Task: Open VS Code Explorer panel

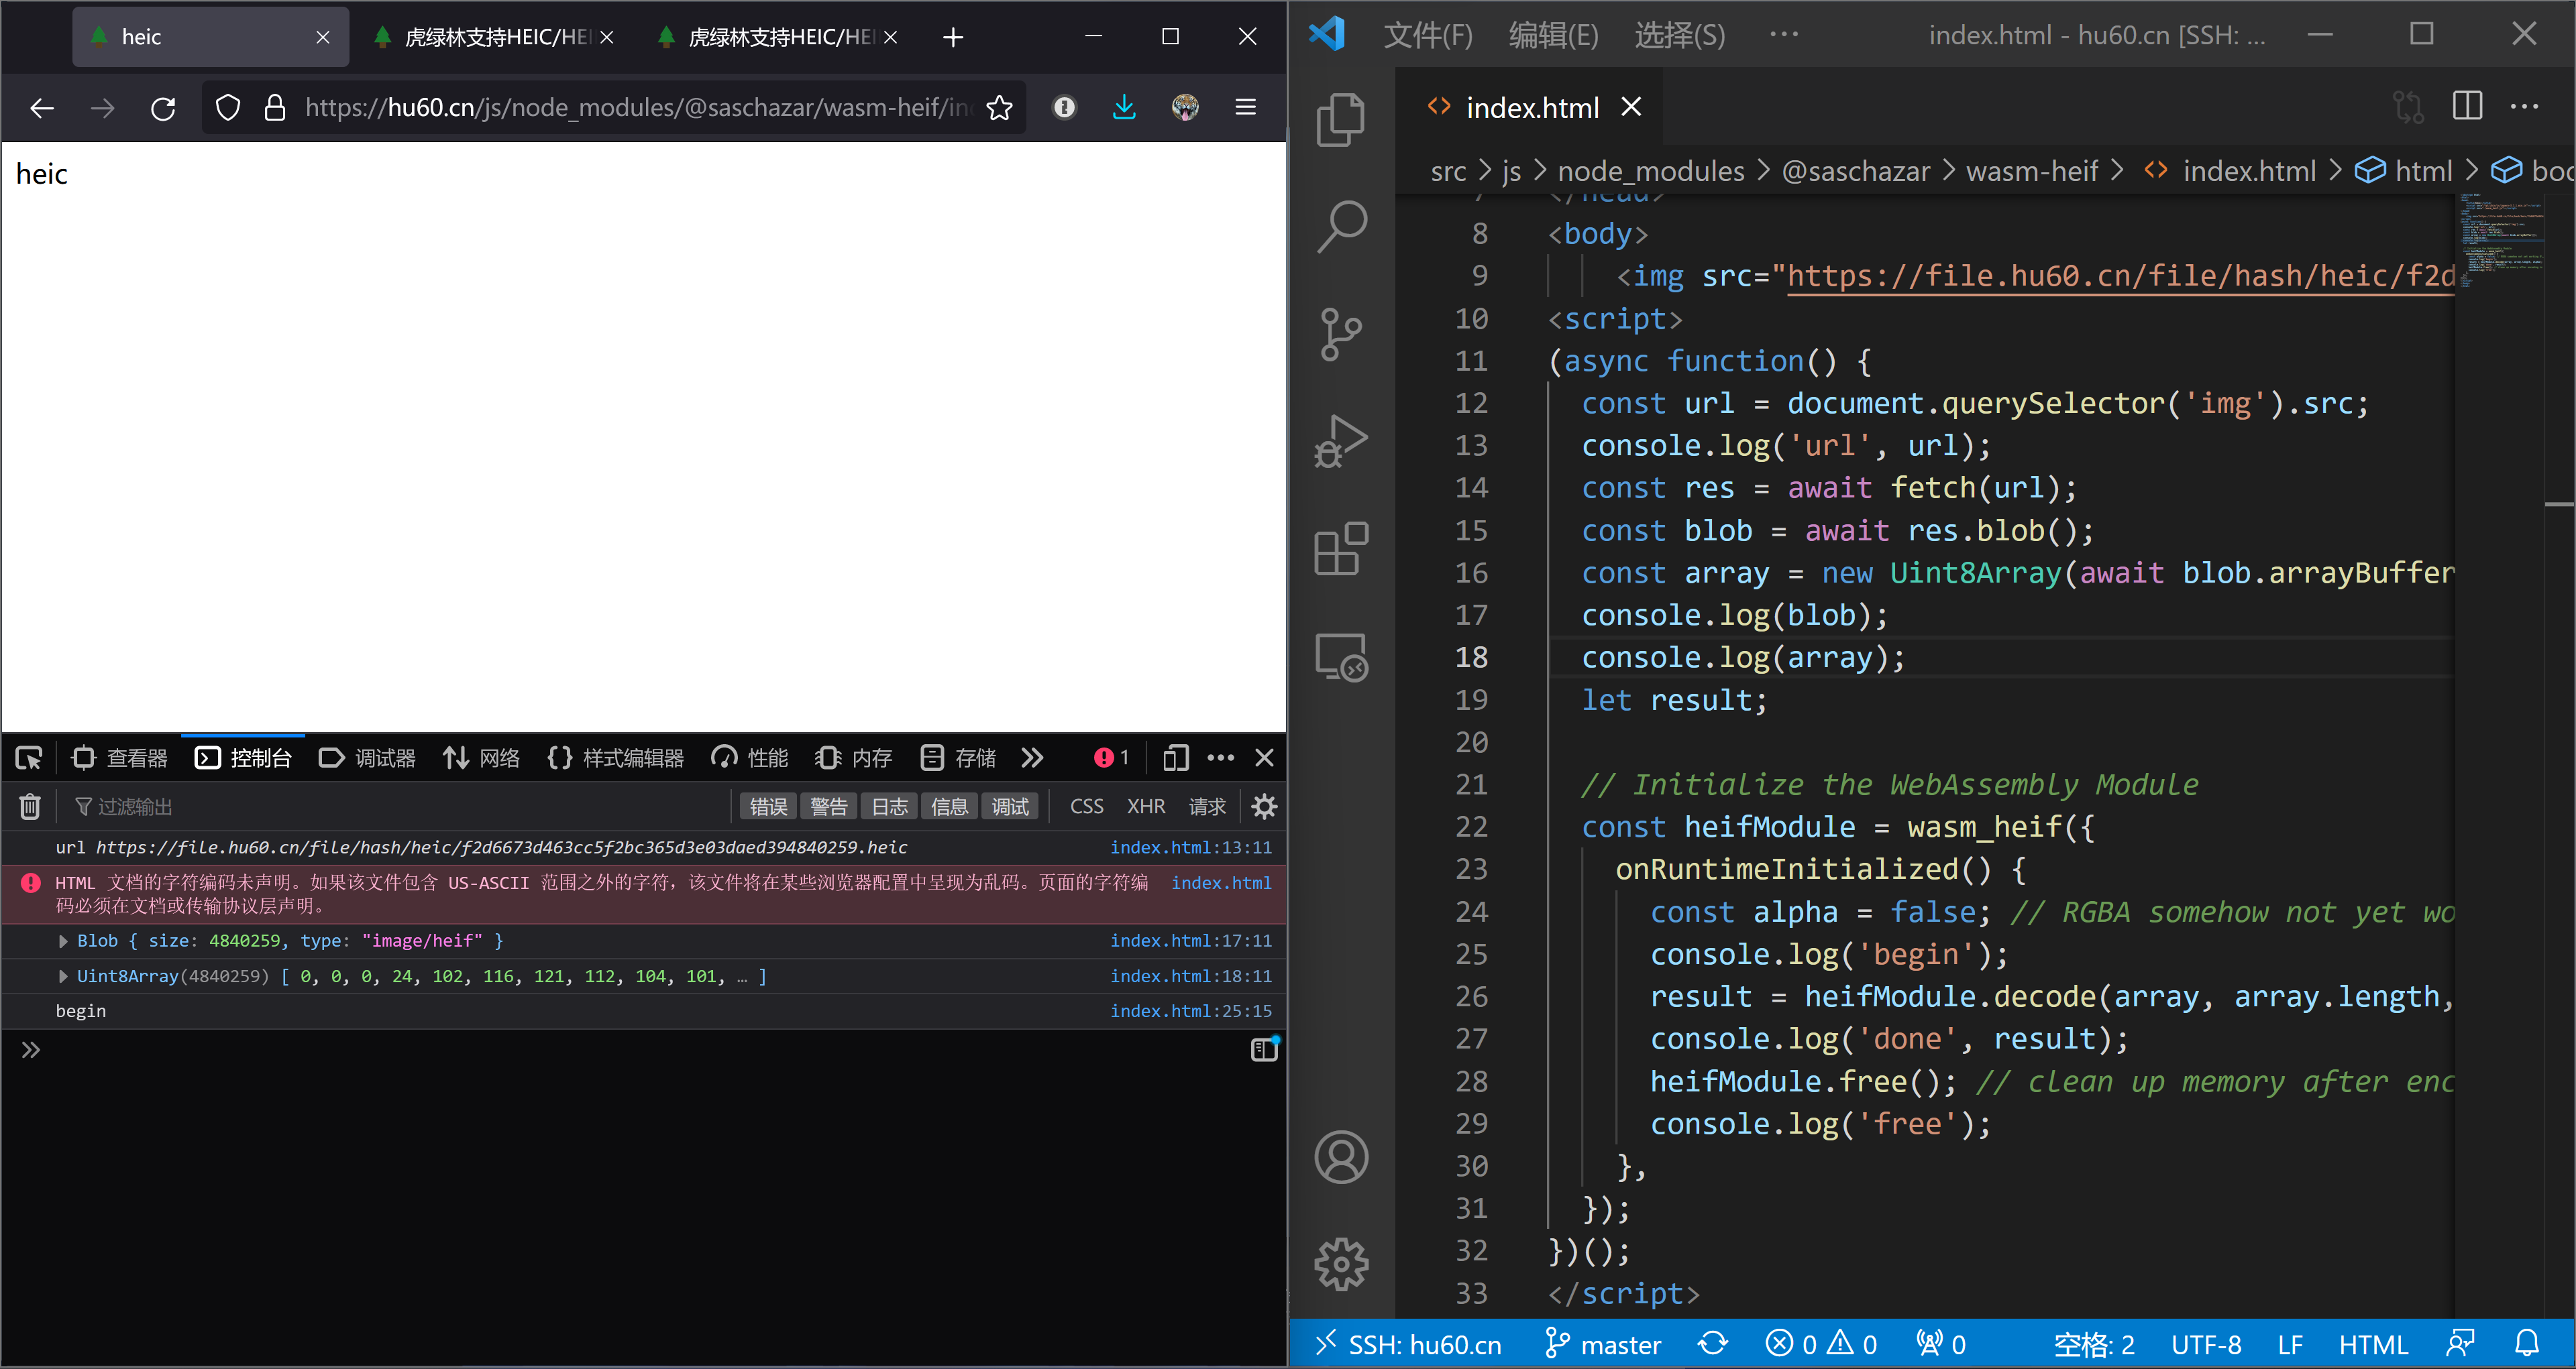Action: (x=1340, y=119)
